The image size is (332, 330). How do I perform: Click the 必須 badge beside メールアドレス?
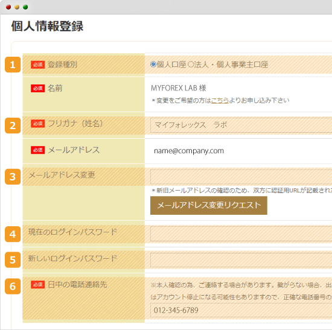(37, 150)
